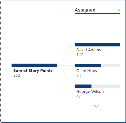Viewport: 126px width, 123px height.
Task: Remove the Assignee level using X icon
Action: point(119,10)
